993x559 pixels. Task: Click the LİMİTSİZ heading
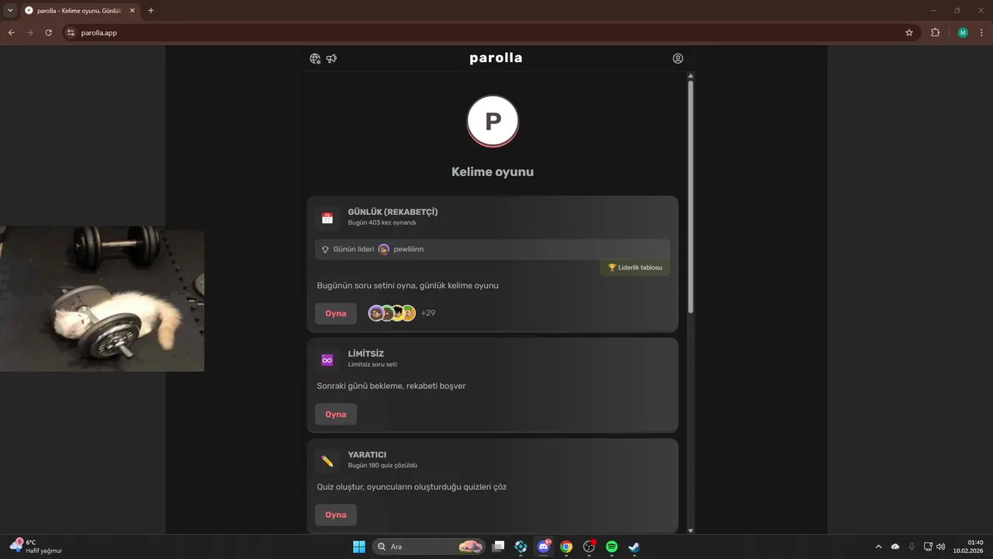[x=366, y=354]
